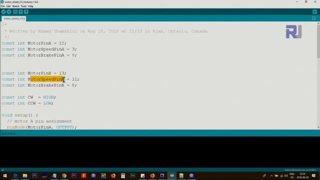The image size is (320, 180).
Task: Click the '// motor A pin assignment' comment
Action: pyautogui.click(x=39, y=121)
